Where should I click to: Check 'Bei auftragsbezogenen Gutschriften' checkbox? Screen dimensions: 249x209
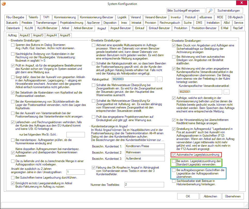click(x=174, y=170)
